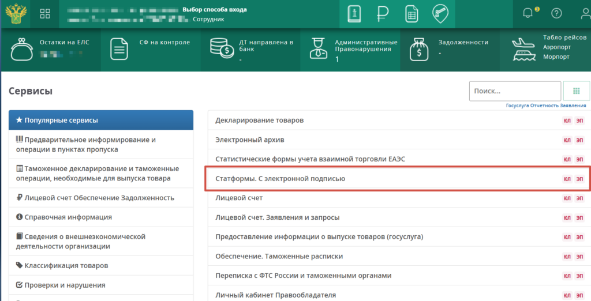Click coins icon for ДТ направлена в банк
This screenshot has width=591, height=301.
222,48
